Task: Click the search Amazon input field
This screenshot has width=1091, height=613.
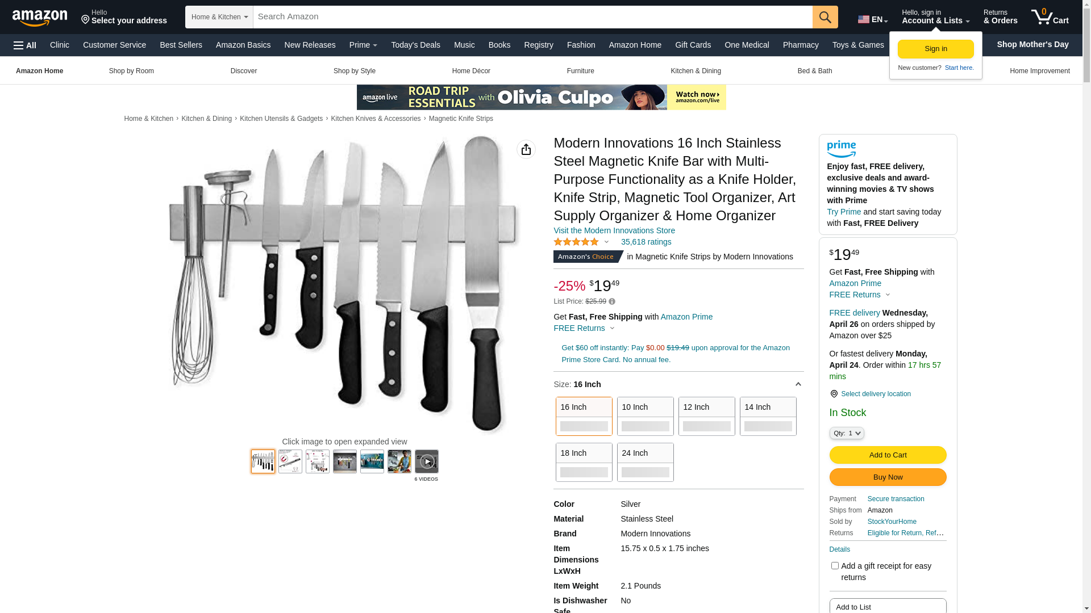Action: click(x=533, y=17)
